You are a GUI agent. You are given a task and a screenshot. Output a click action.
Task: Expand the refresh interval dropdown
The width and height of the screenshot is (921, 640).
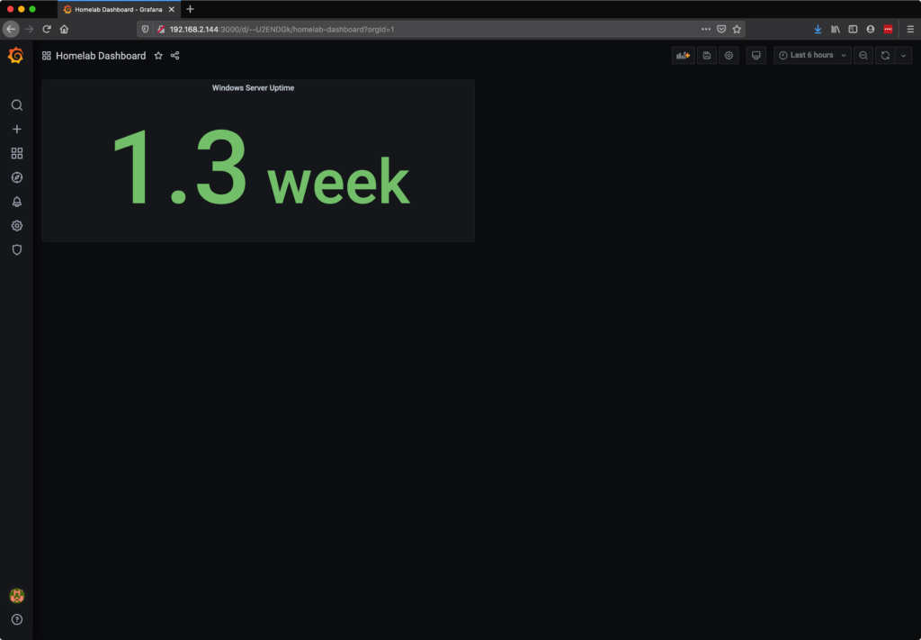tap(903, 55)
